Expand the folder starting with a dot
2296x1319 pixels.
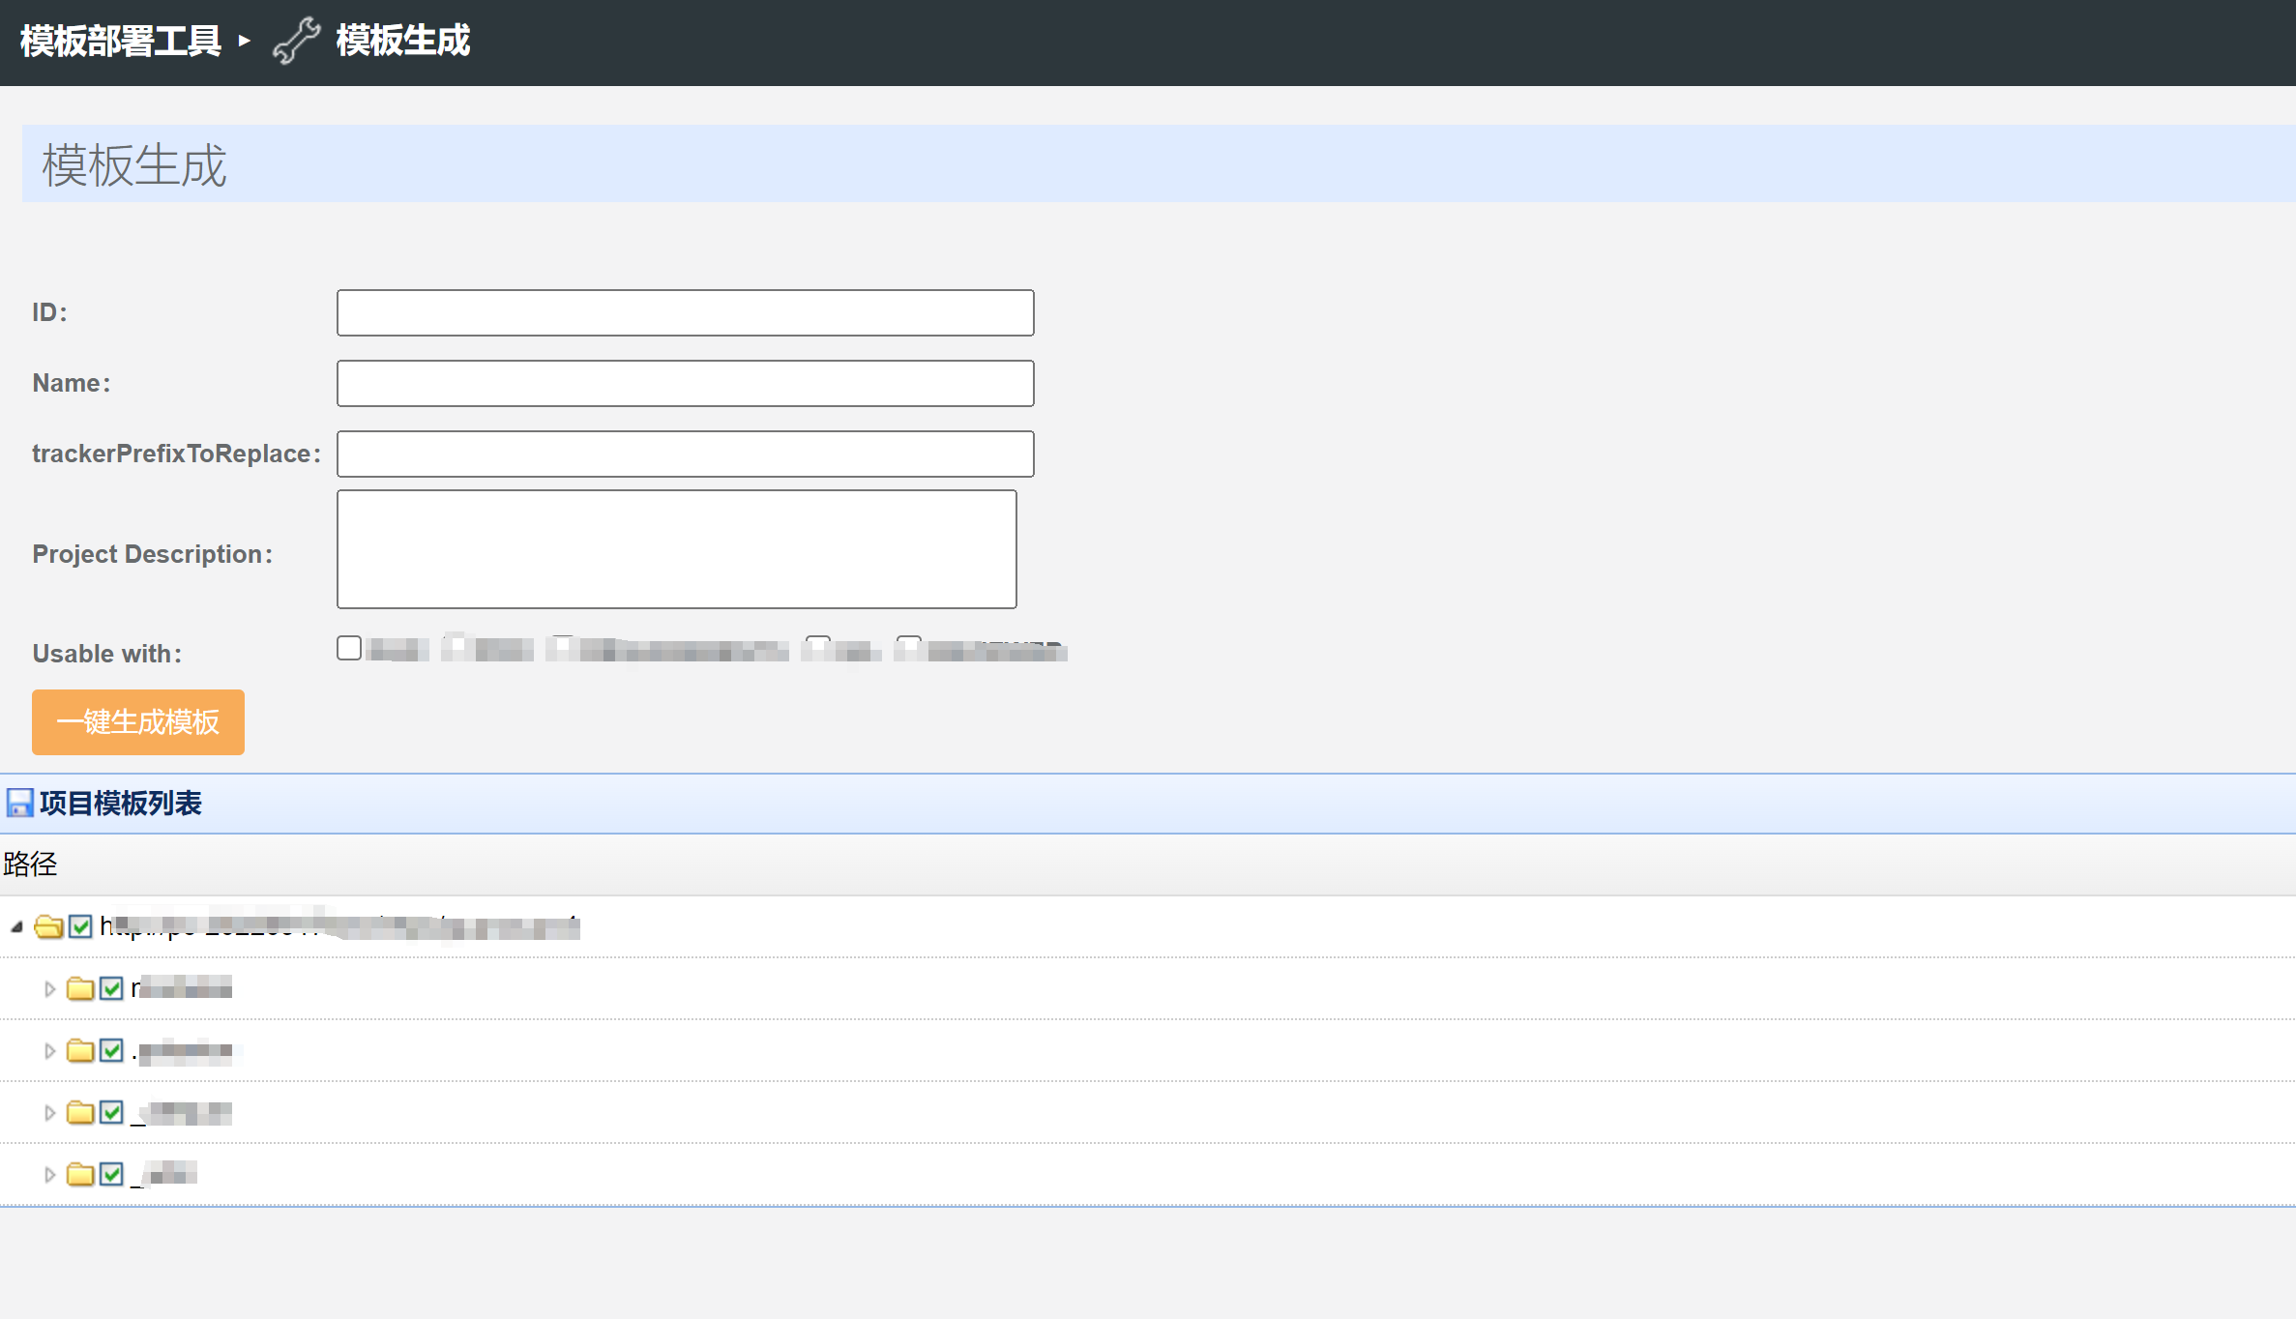click(49, 1051)
